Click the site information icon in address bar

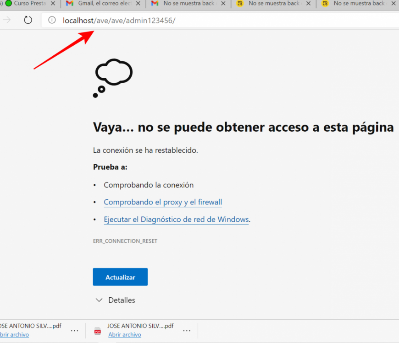click(x=52, y=20)
